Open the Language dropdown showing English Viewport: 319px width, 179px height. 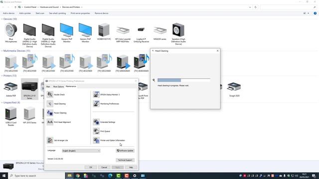pyautogui.click(x=81, y=151)
